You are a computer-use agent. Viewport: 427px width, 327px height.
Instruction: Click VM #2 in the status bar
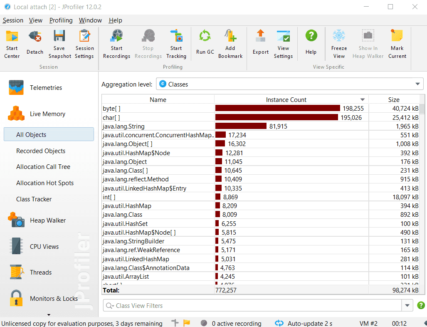(368, 323)
